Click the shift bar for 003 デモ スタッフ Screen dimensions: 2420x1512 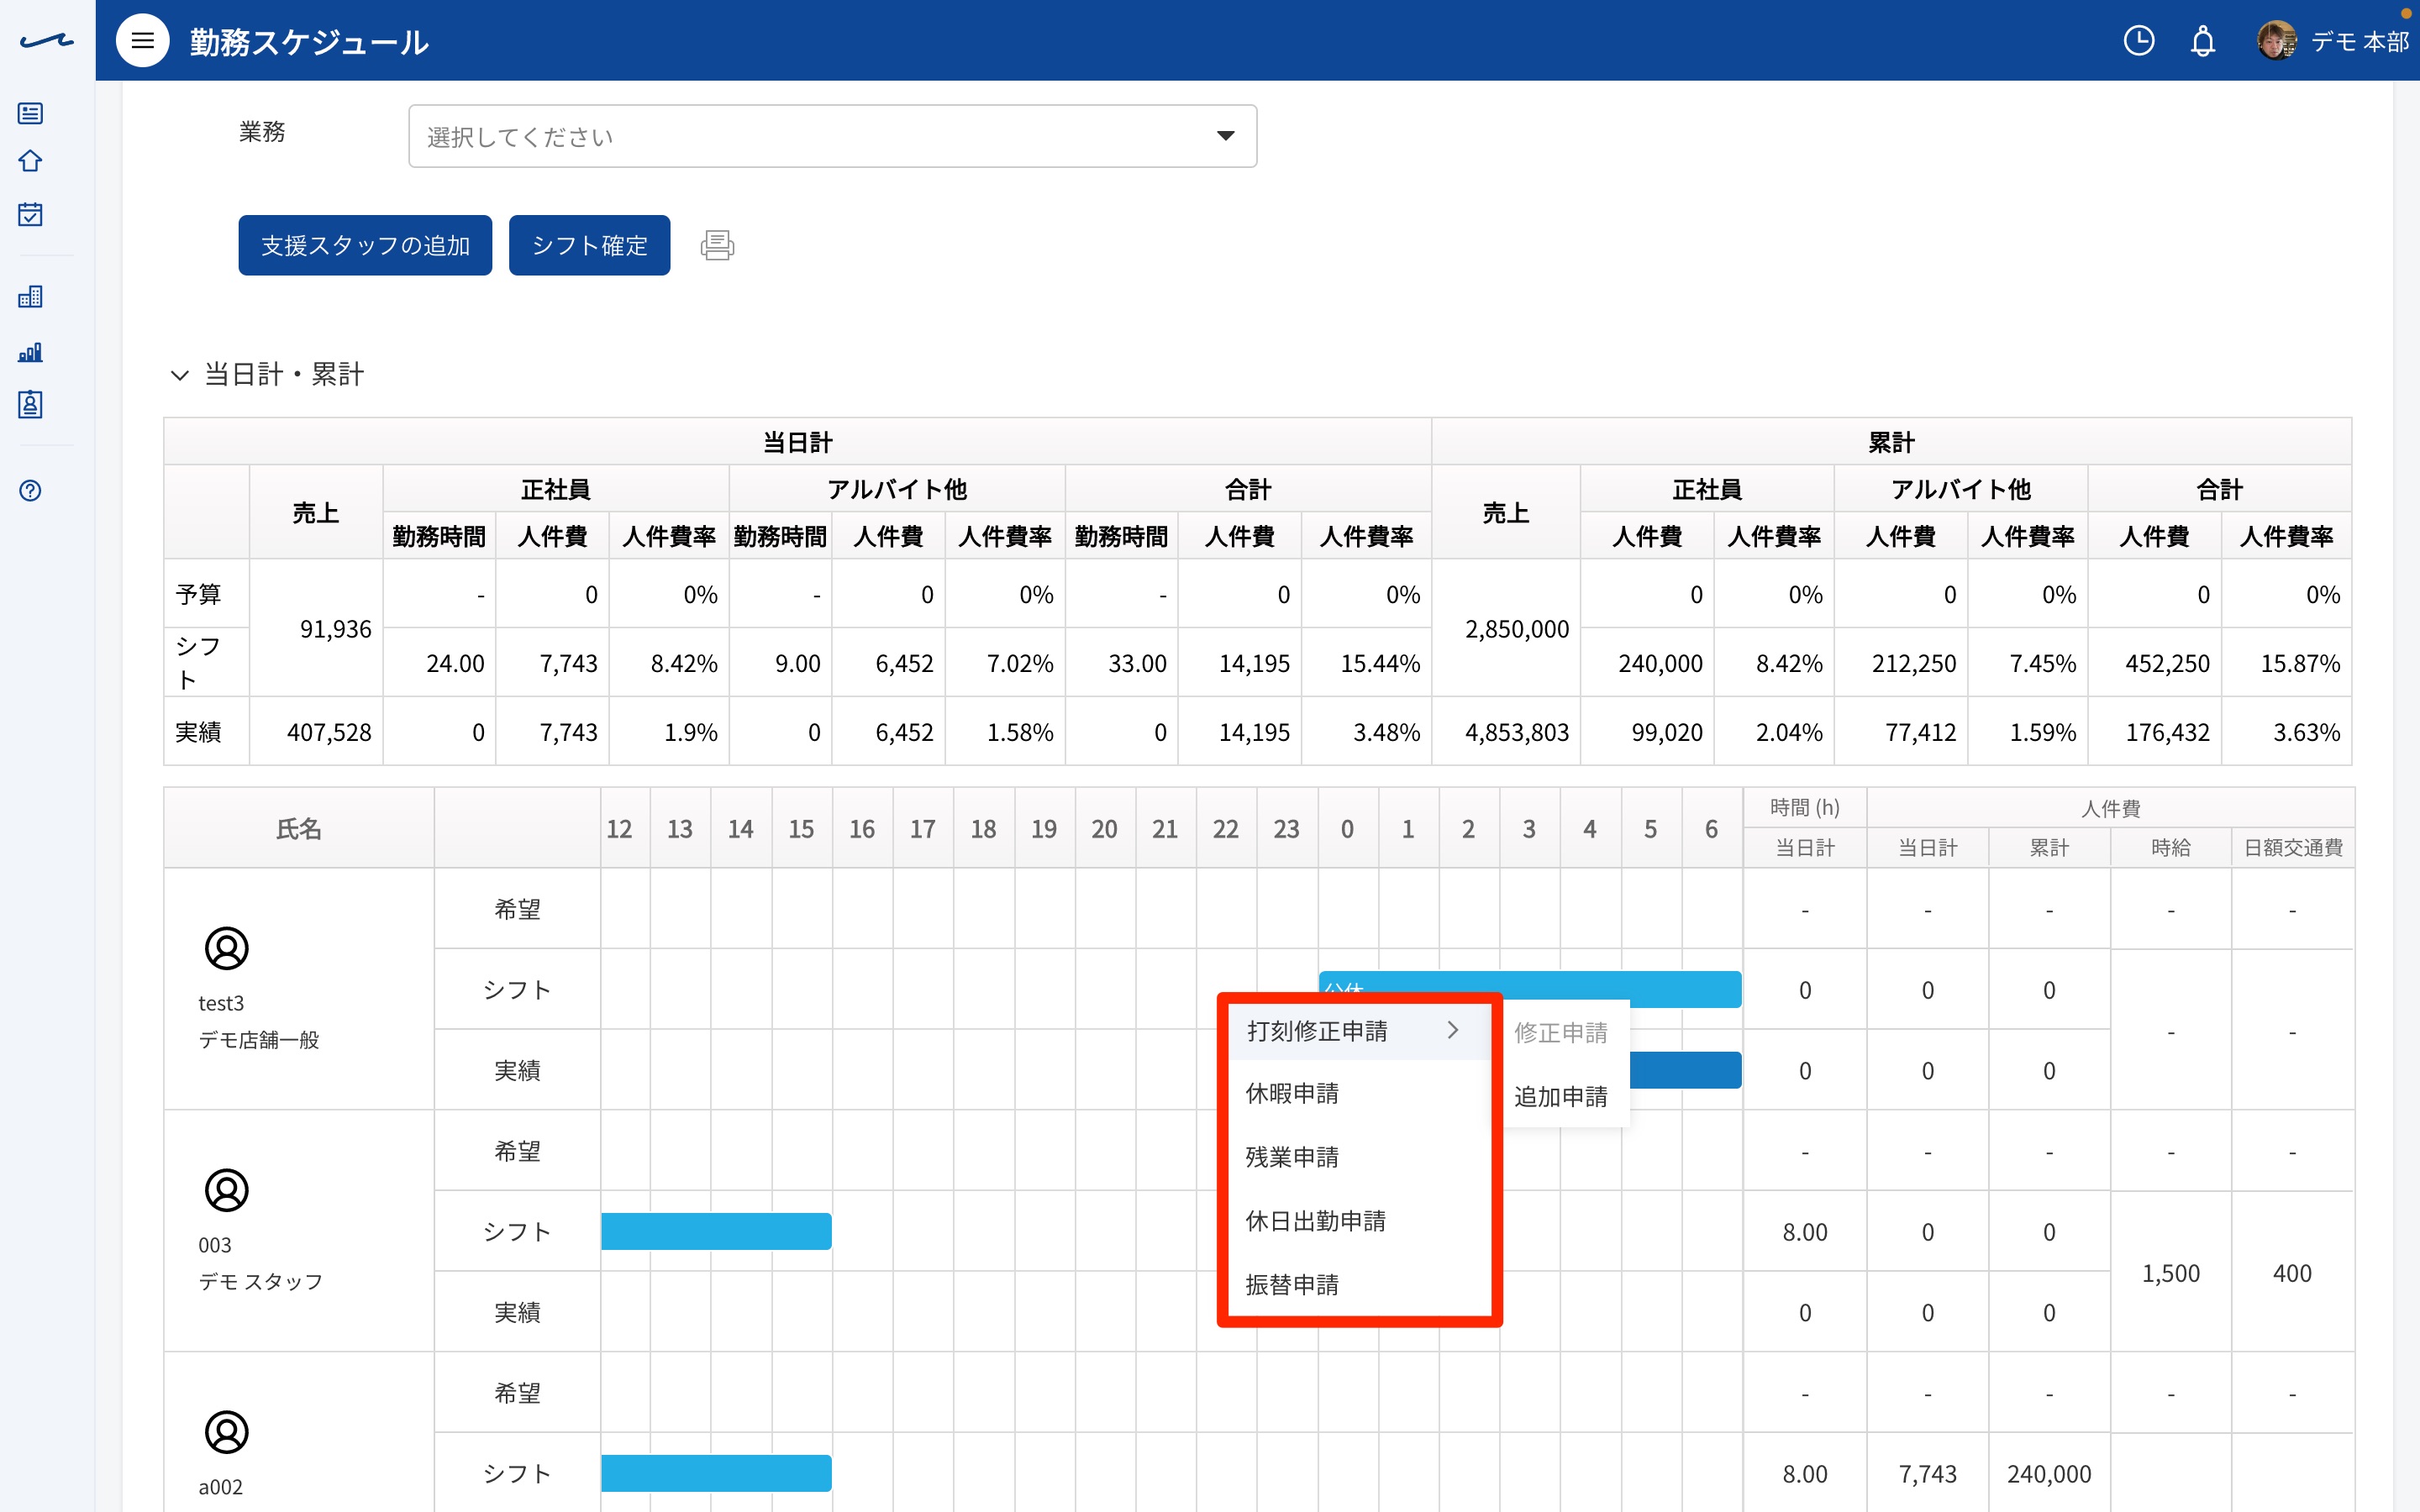coord(716,1231)
